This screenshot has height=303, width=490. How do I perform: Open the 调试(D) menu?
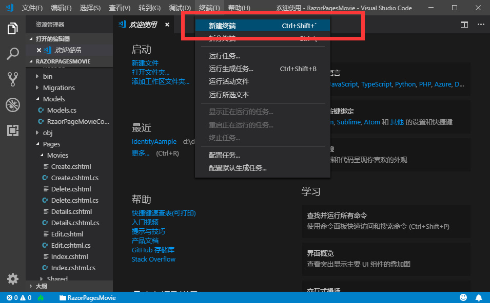coord(180,8)
